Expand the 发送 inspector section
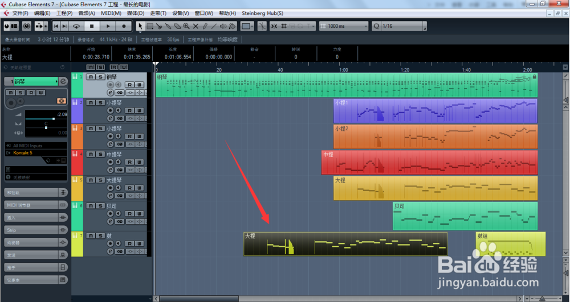Viewport: 570px width, 302px height. point(35,255)
